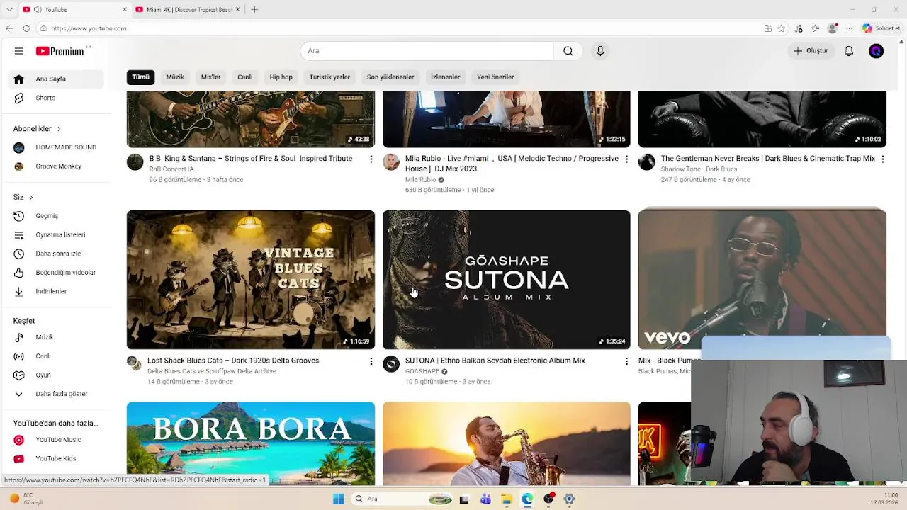This screenshot has width=907, height=510.
Task: Open RnB Concert IA channel link
Action: point(171,169)
